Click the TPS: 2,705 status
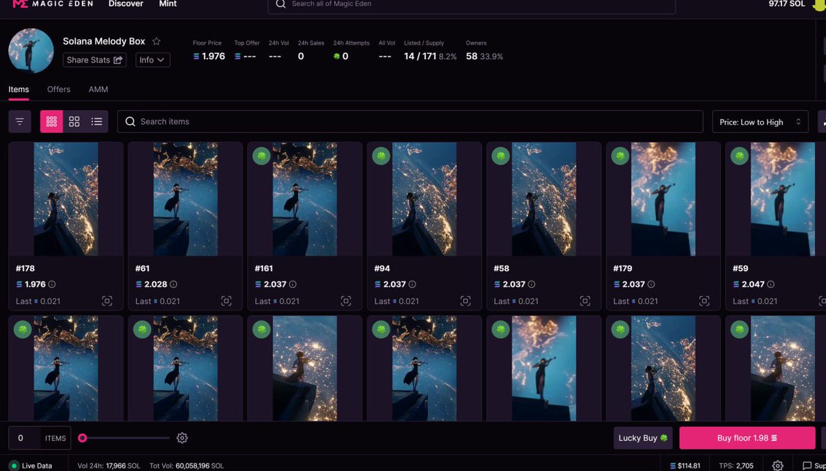This screenshot has height=471, width=826. tap(737, 465)
